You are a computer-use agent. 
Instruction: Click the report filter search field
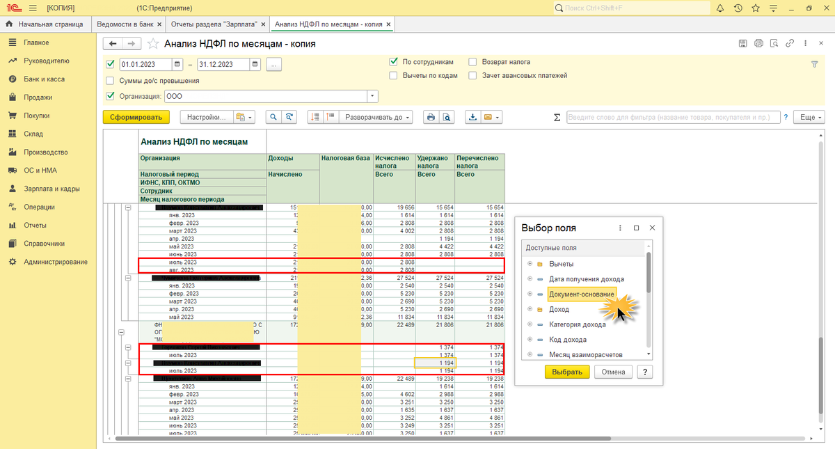[x=672, y=117]
